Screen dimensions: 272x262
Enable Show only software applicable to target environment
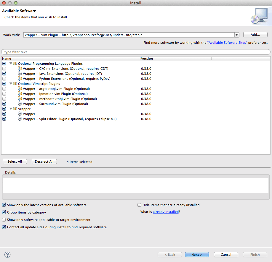point(4,220)
